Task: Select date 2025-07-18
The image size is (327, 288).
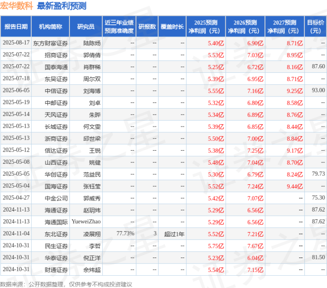Action: 16,78
